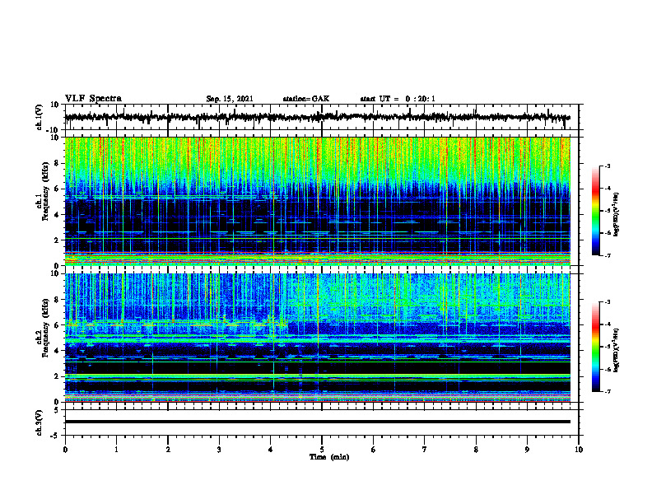Screen dimensions: 652x504
Task: Click the lower colorbar log(PSD) label
Action: pos(616,351)
